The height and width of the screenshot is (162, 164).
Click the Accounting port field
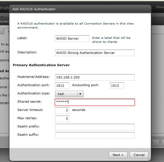[117, 86]
